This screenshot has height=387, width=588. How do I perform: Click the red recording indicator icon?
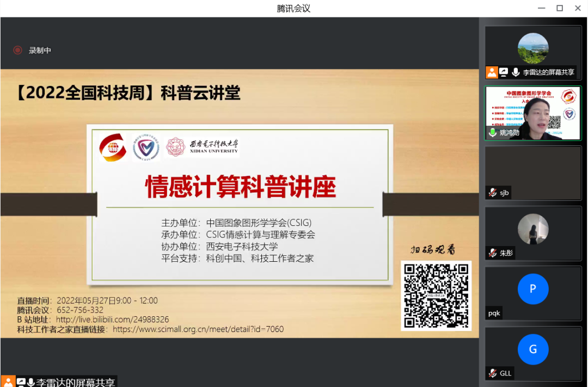tap(17, 50)
